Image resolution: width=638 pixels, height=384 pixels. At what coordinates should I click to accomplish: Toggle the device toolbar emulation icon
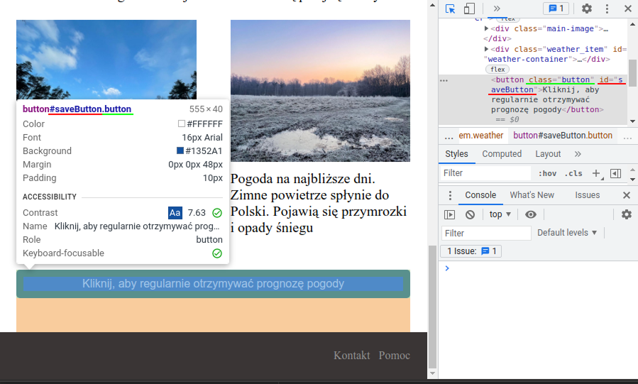click(469, 9)
